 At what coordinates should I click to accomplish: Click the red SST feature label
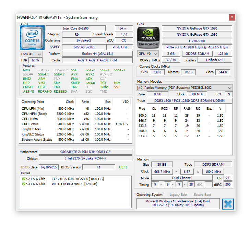coord(117,87)
